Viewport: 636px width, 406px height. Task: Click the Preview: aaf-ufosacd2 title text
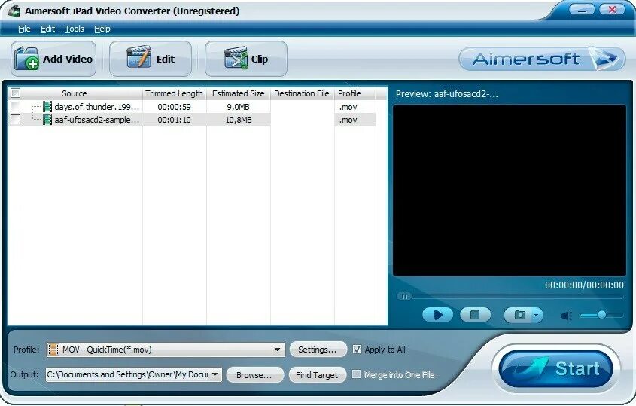coord(446,94)
